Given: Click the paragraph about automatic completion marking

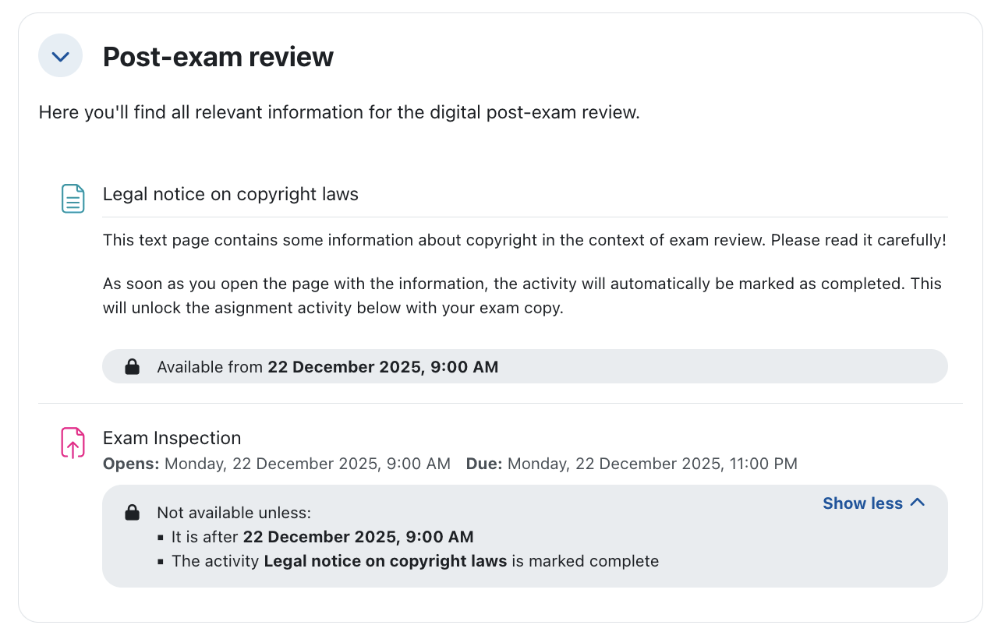Looking at the screenshot, I should [522, 296].
